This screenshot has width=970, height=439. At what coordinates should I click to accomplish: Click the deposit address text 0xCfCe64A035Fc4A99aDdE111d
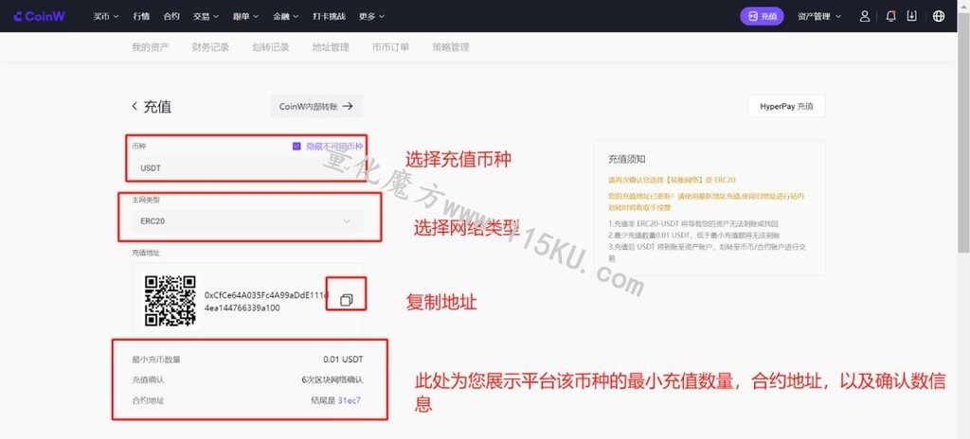[266, 295]
